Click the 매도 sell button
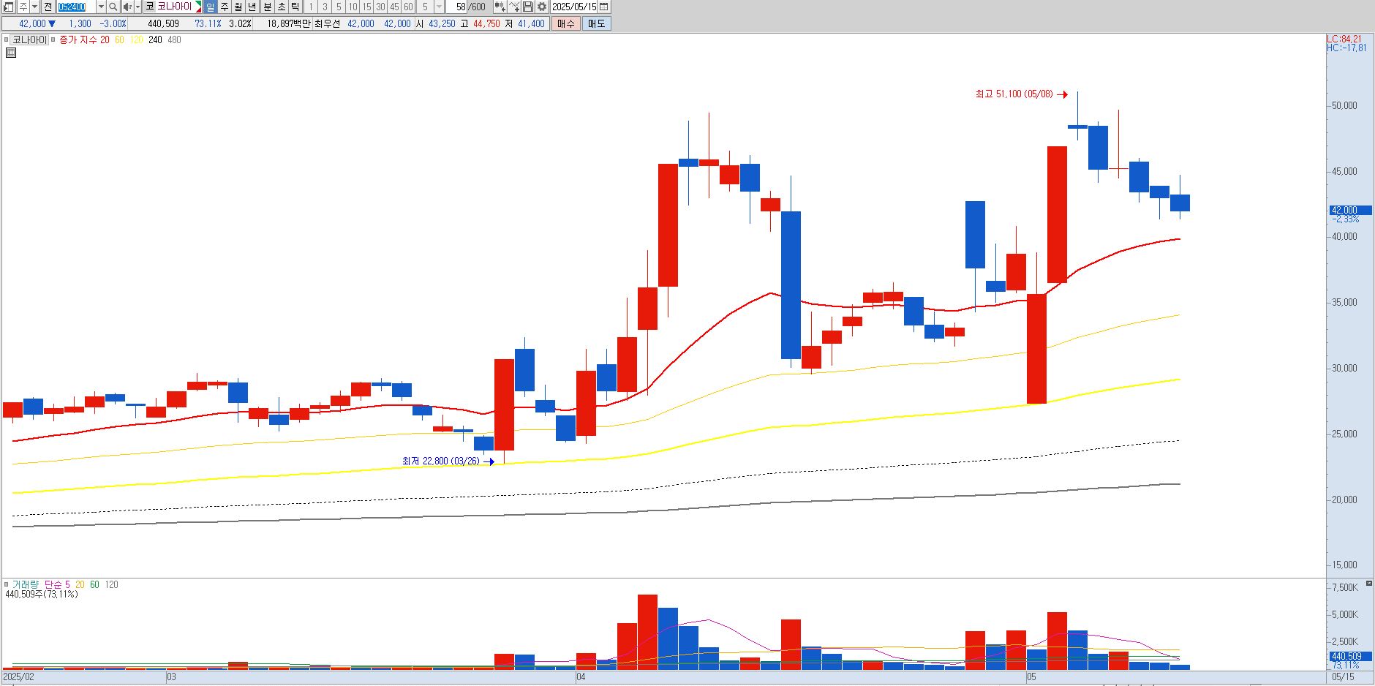Viewport: 1375px width, 686px height. pos(596,23)
